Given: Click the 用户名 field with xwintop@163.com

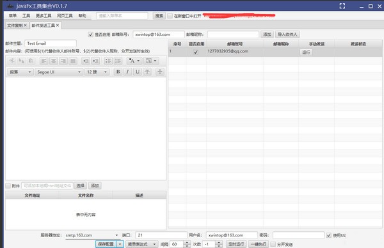Looking at the screenshot, I should [232, 235].
